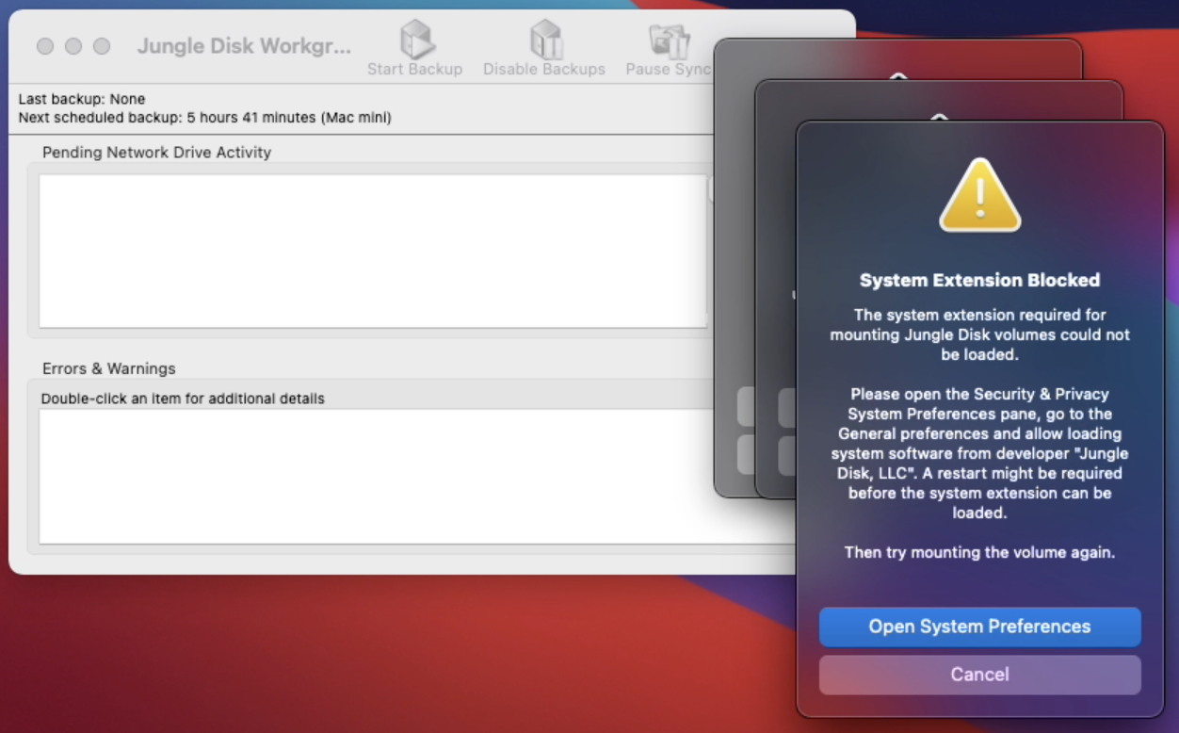Click the alert icon in the frontmost dialog

pyautogui.click(x=979, y=197)
